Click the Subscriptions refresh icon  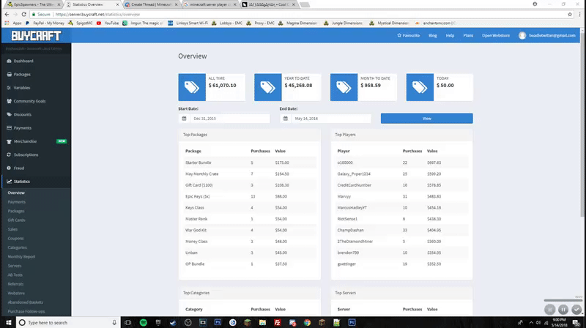pos(9,154)
